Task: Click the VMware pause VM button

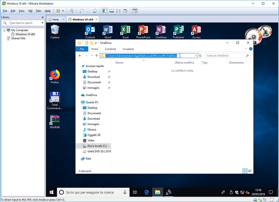Action: tap(58, 11)
